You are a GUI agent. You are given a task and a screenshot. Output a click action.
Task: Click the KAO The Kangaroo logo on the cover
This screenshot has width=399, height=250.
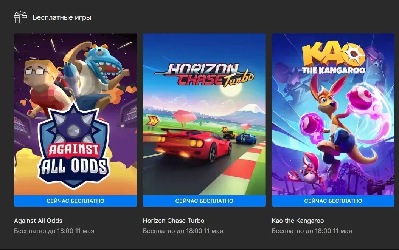click(334, 58)
